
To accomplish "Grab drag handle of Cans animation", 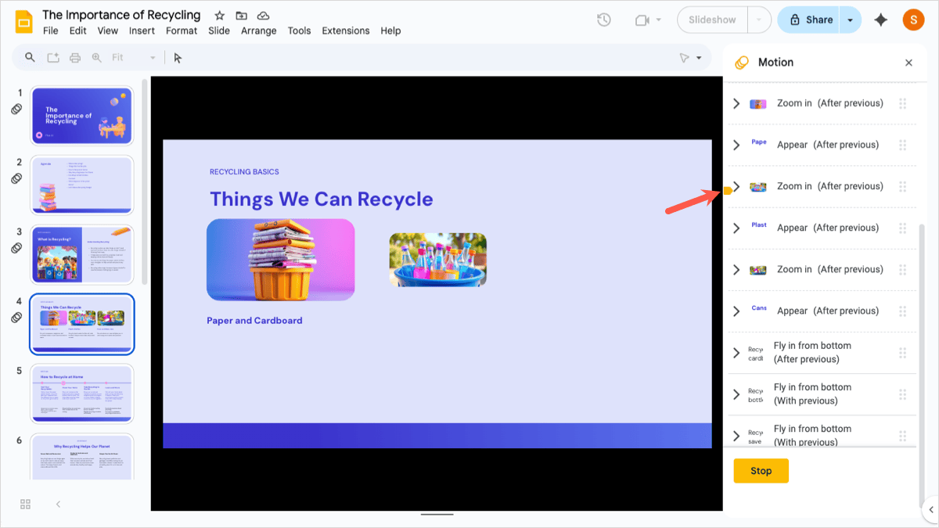I will (x=902, y=311).
